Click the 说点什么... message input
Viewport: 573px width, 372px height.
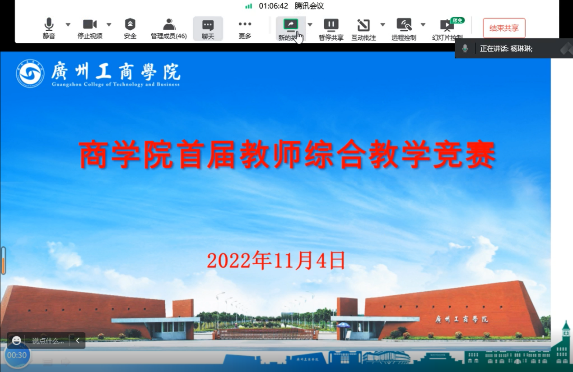(x=48, y=341)
